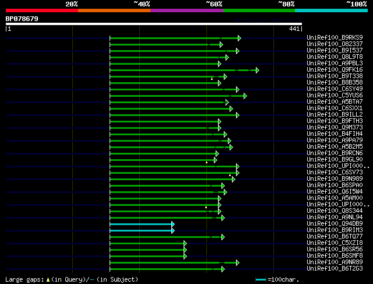Open the UniRef100_Q6I5W4 hit label
Screen dimensions: 373x284
coord(335,192)
